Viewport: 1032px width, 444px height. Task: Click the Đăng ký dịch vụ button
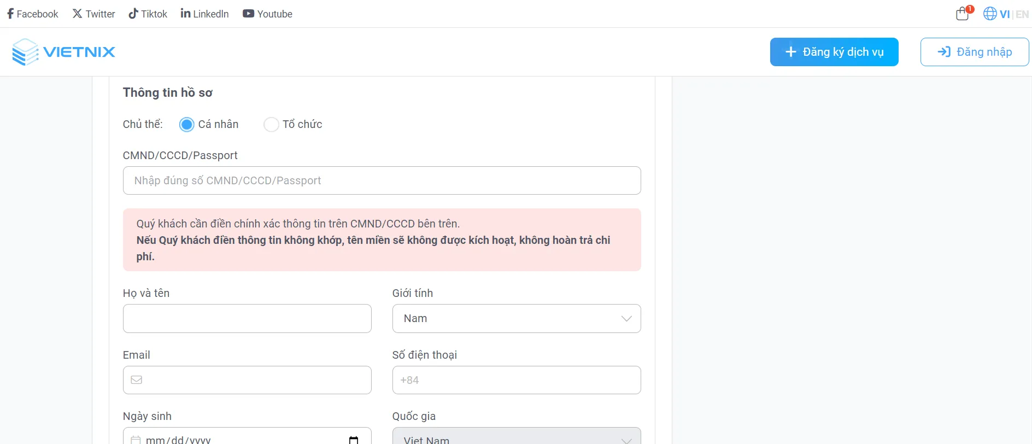pos(834,52)
